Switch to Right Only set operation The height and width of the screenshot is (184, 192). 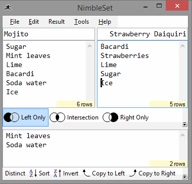[126, 117]
